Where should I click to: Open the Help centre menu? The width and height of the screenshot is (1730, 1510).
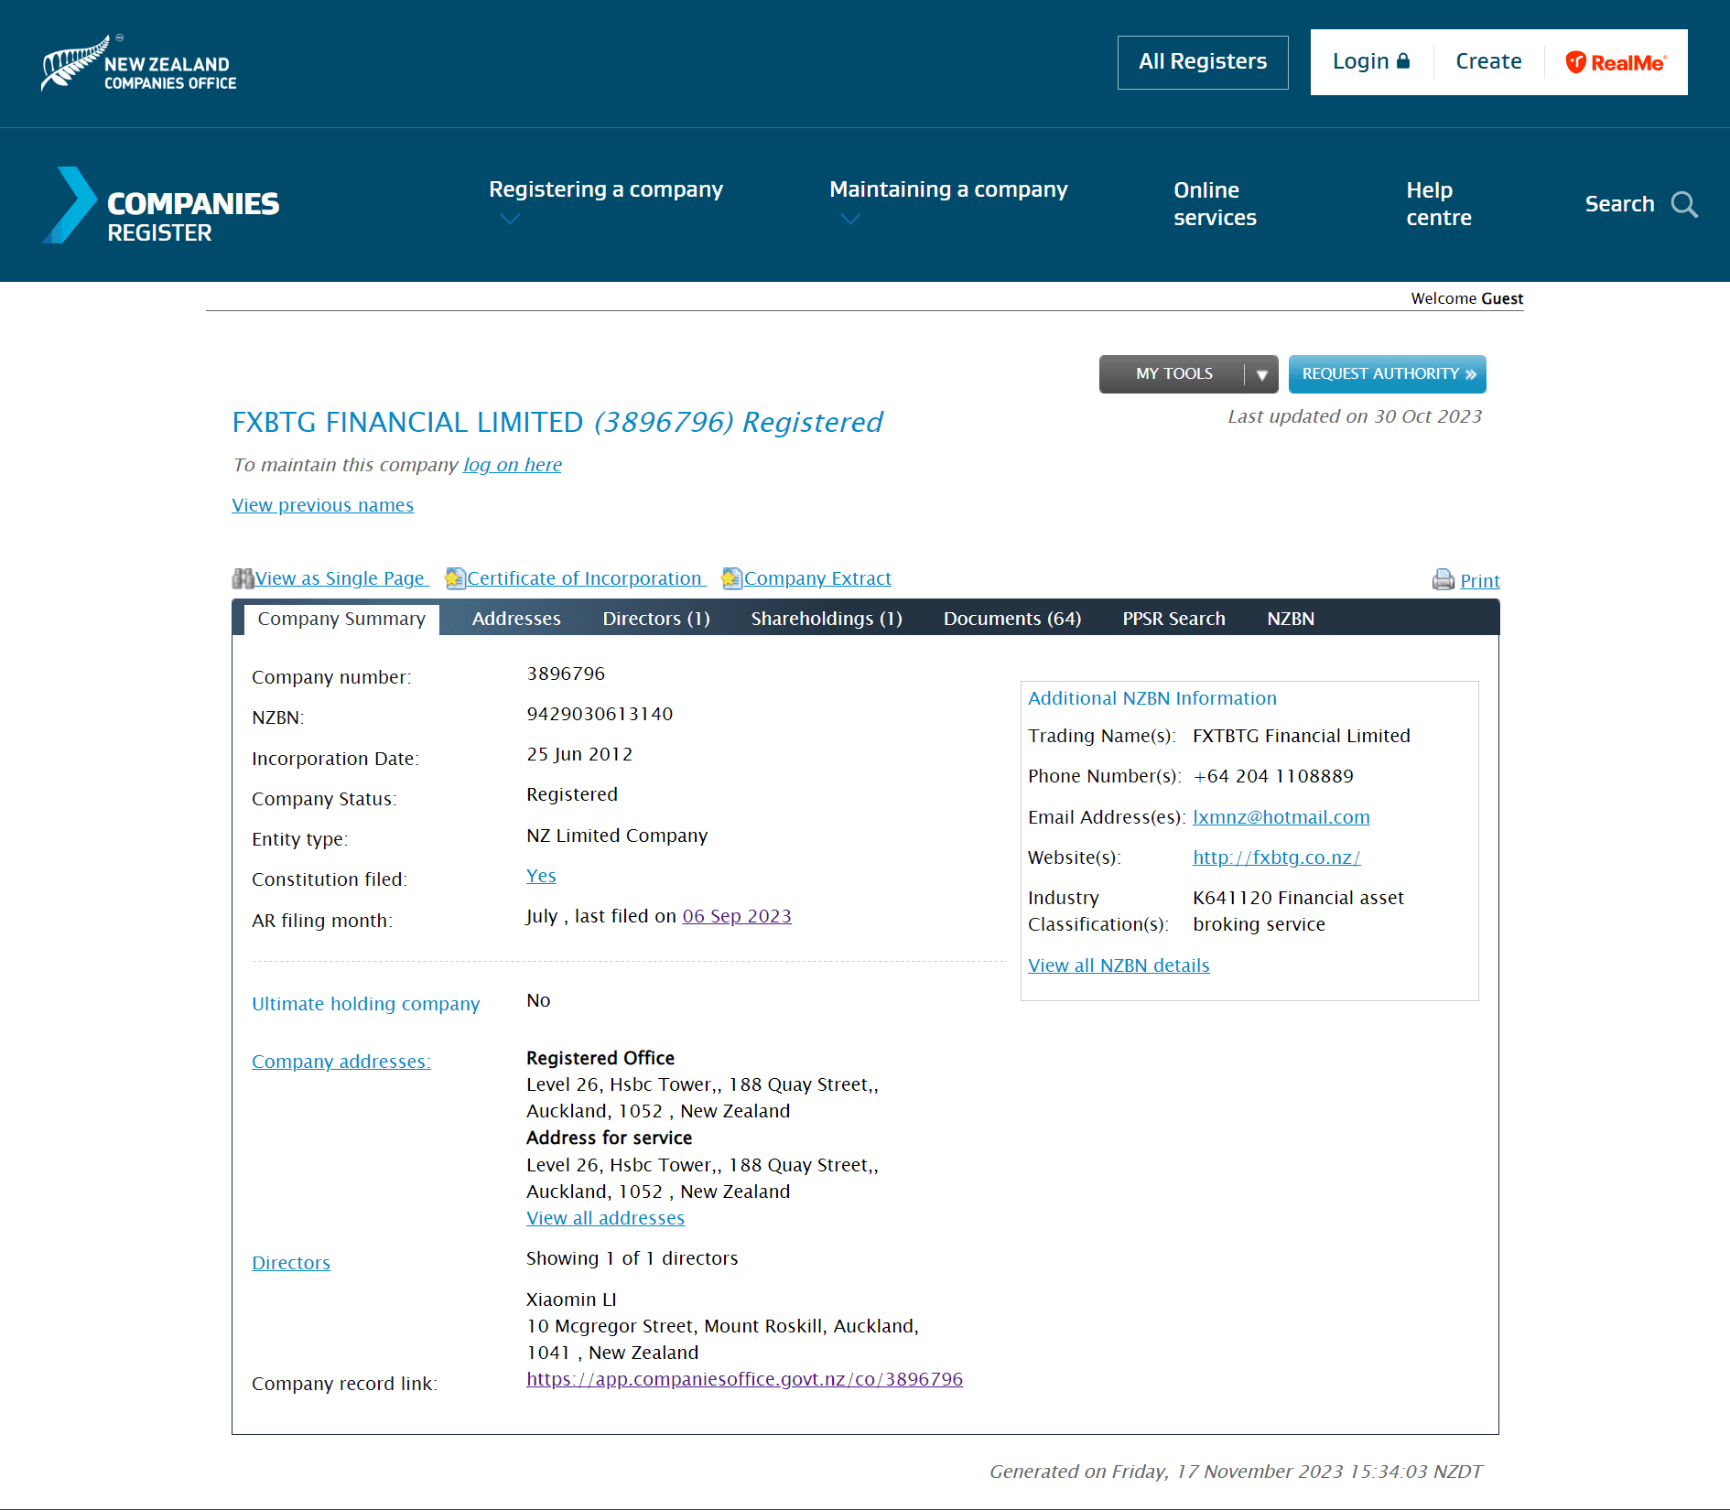point(1439,204)
